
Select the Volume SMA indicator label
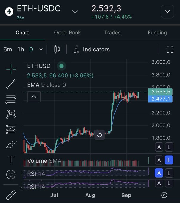pos(44,161)
